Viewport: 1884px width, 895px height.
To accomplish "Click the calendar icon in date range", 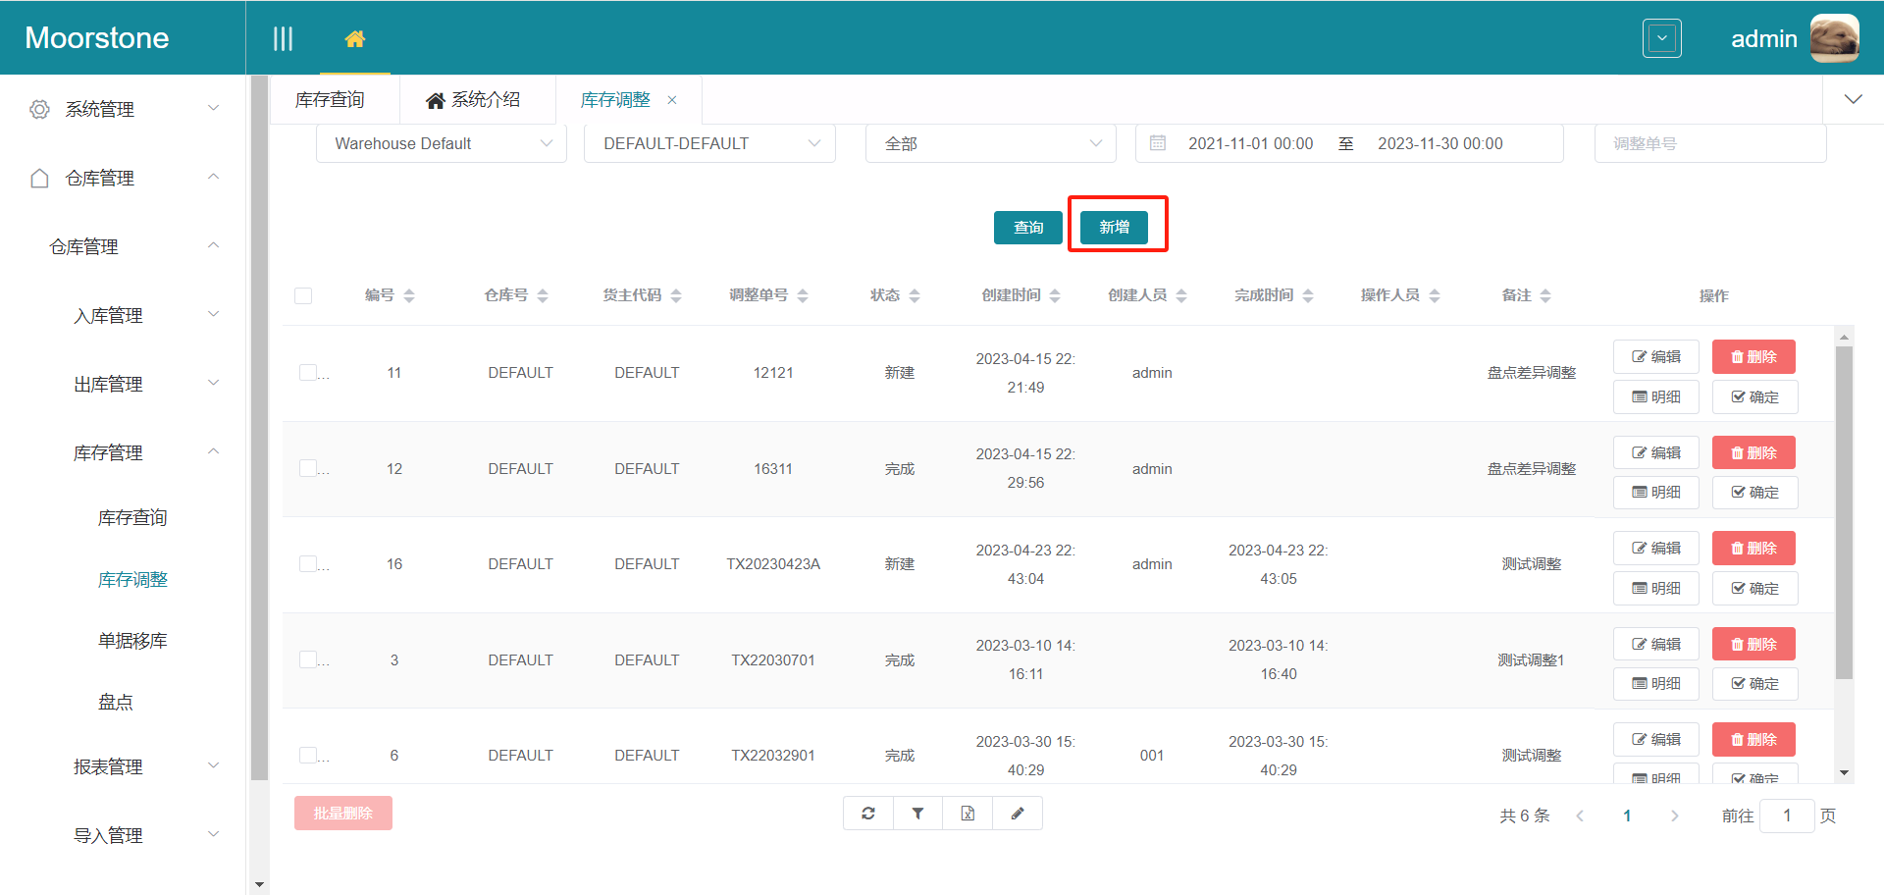I will point(1158,143).
